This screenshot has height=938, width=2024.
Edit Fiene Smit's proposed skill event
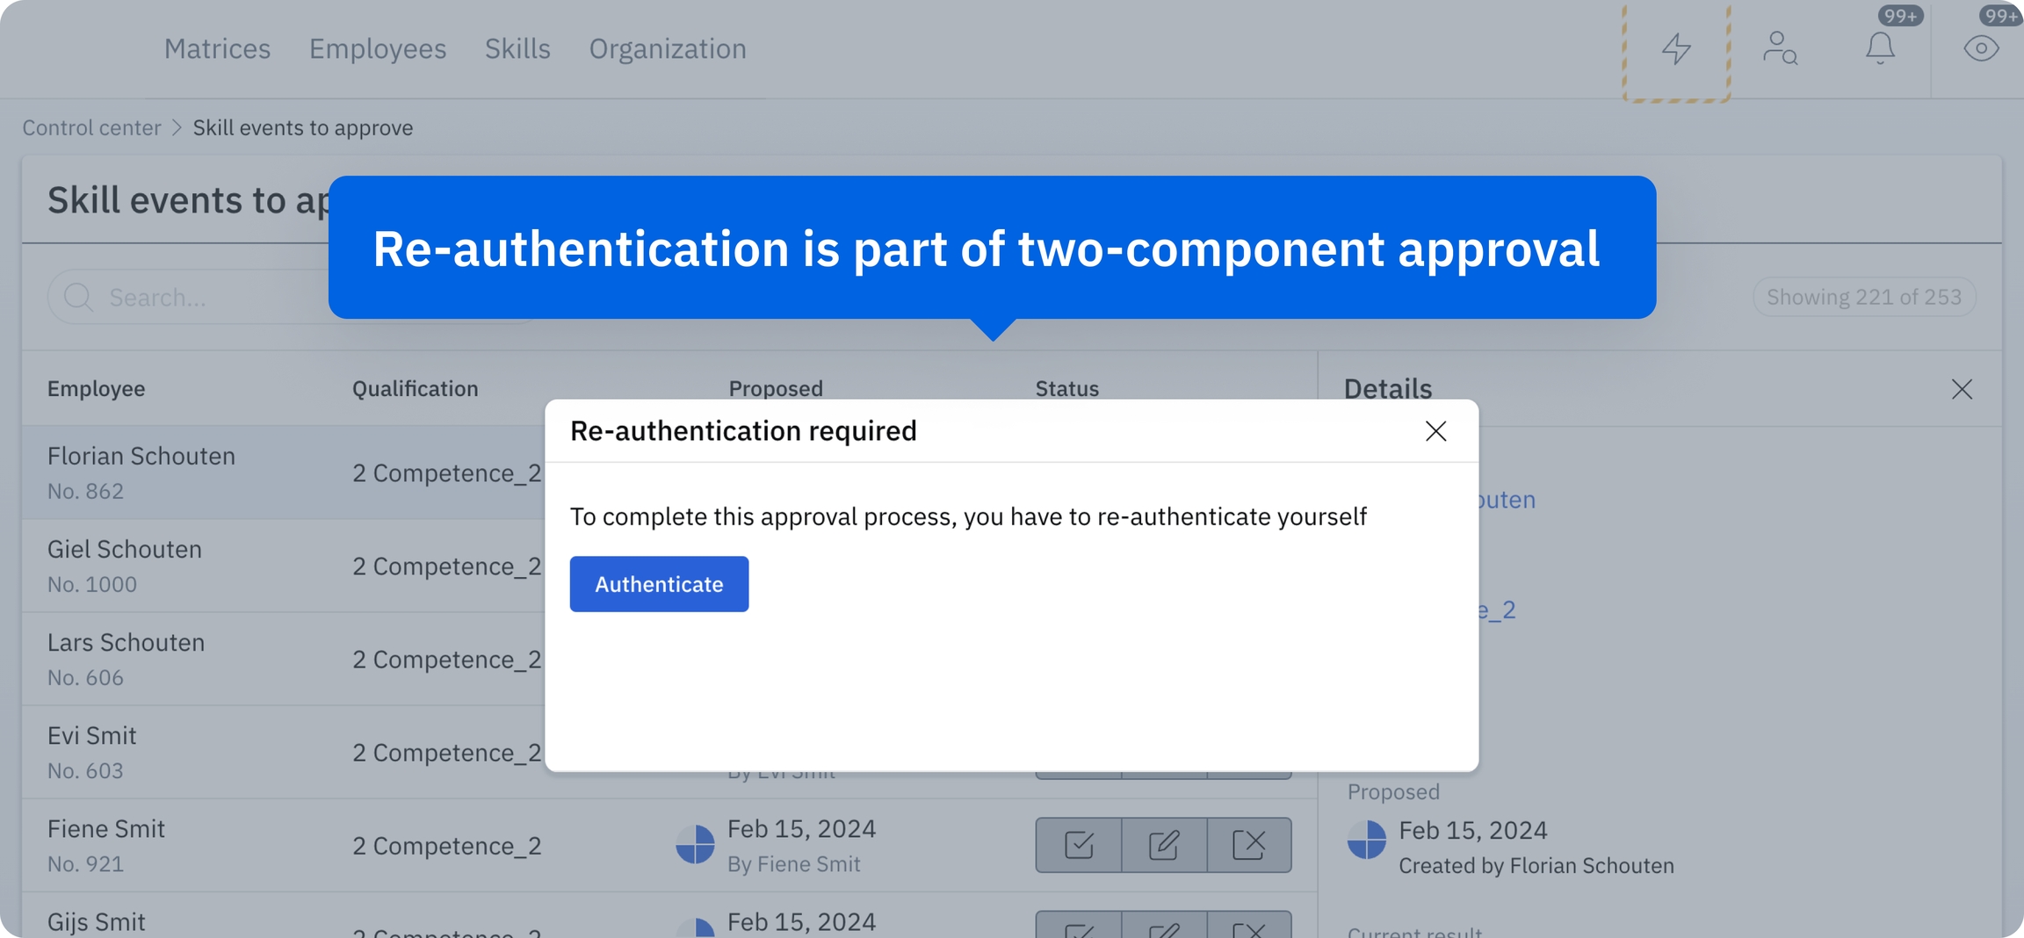[x=1164, y=845]
